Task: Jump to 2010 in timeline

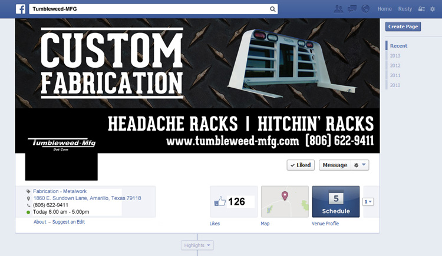Action: pos(395,85)
